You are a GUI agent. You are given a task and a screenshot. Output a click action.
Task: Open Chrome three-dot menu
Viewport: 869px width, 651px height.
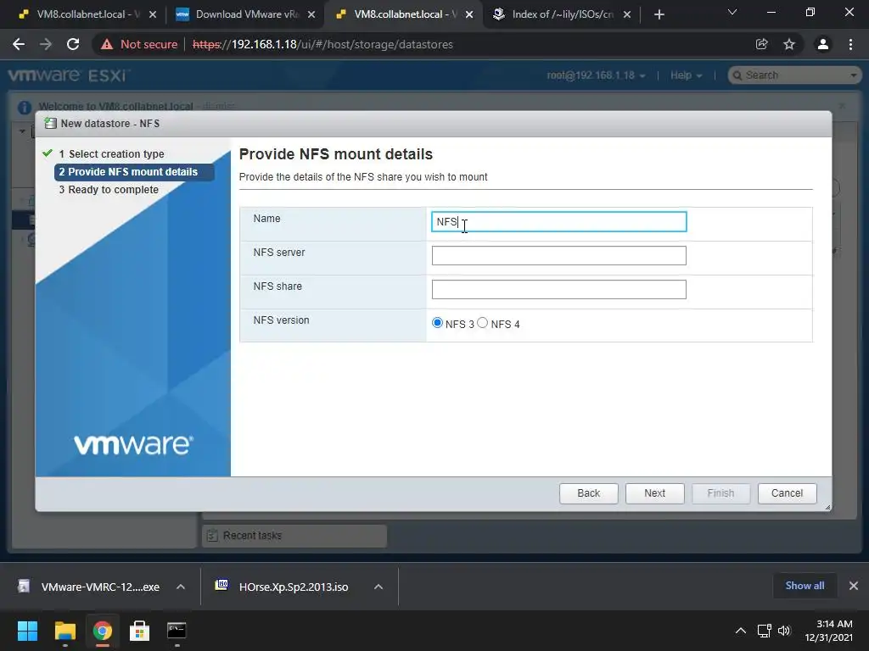[850, 44]
